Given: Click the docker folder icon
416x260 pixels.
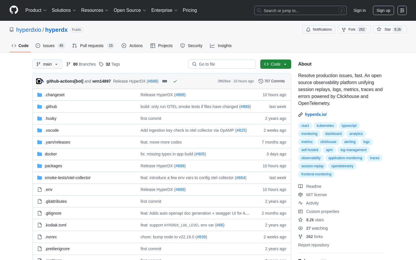Looking at the screenshot, I should (40, 154).
